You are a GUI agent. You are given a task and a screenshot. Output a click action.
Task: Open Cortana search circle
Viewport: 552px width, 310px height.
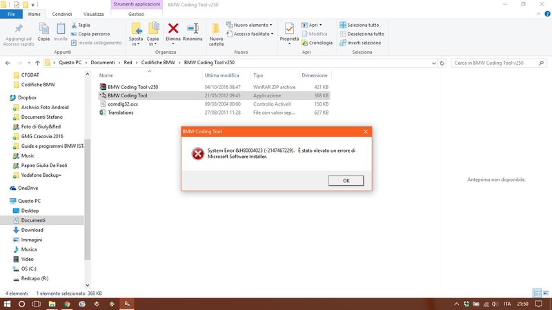point(21,304)
